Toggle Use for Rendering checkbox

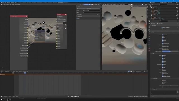tap(162, 27)
